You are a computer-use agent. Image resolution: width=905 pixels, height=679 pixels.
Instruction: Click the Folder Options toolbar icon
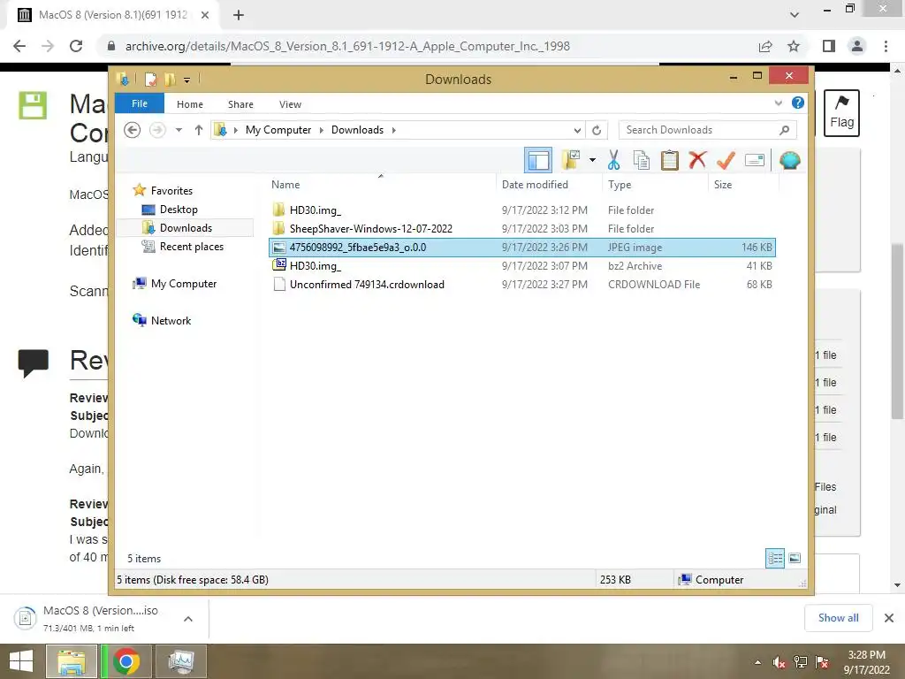(571, 160)
